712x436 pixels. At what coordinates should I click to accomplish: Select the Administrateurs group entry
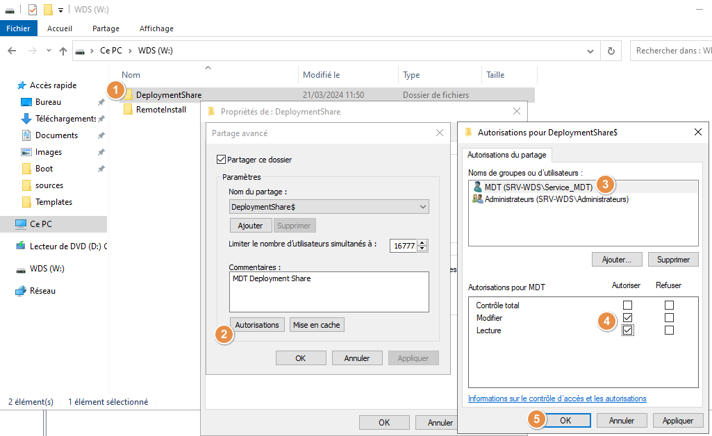[556, 199]
